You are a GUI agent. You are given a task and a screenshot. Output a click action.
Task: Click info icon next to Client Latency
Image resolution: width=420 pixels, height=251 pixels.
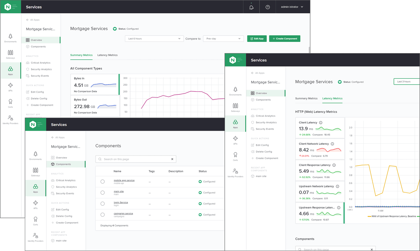(x=321, y=122)
